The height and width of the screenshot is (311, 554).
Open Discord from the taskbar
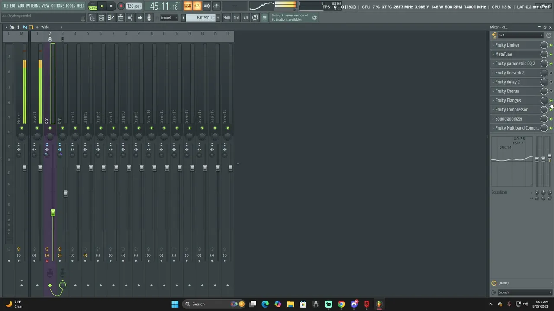[354, 304]
